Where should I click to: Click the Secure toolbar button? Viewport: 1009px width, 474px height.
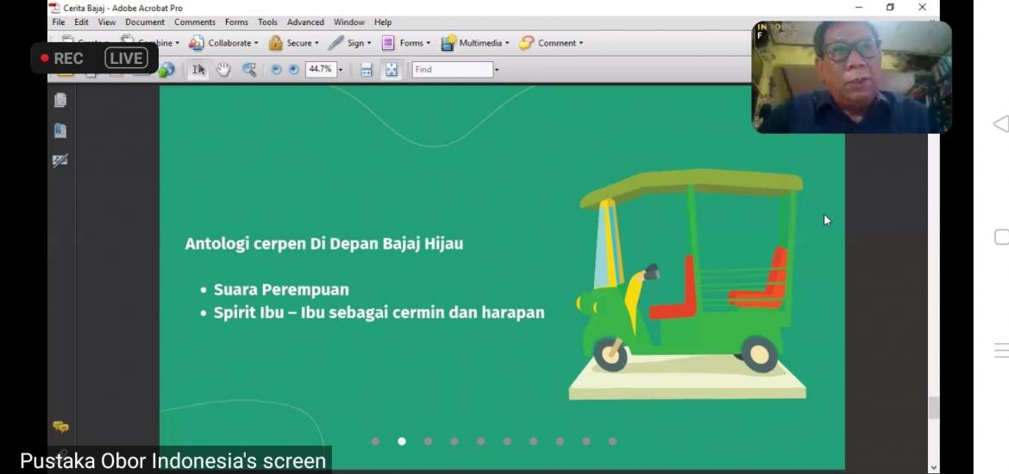tap(293, 43)
